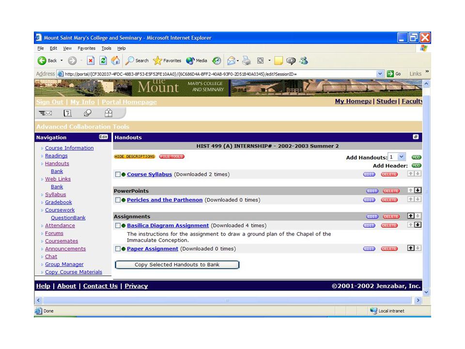Open the address bar dropdown arrow

tap(380, 74)
